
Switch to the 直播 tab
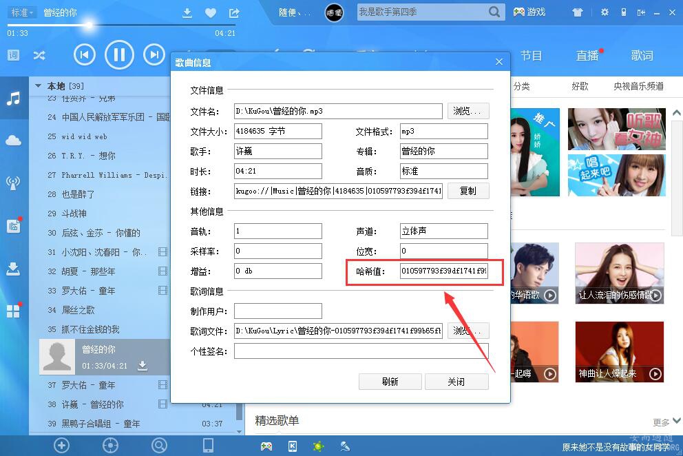tap(587, 56)
